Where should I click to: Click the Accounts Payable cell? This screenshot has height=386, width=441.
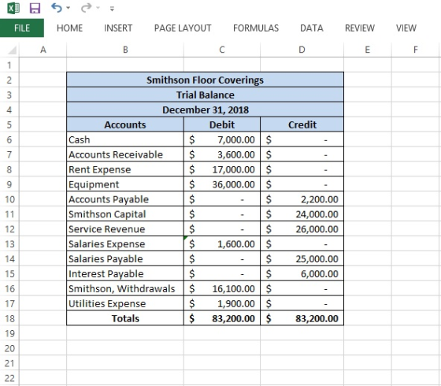click(x=125, y=199)
